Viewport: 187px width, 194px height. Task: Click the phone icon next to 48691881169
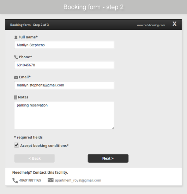pyautogui.click(x=15, y=180)
